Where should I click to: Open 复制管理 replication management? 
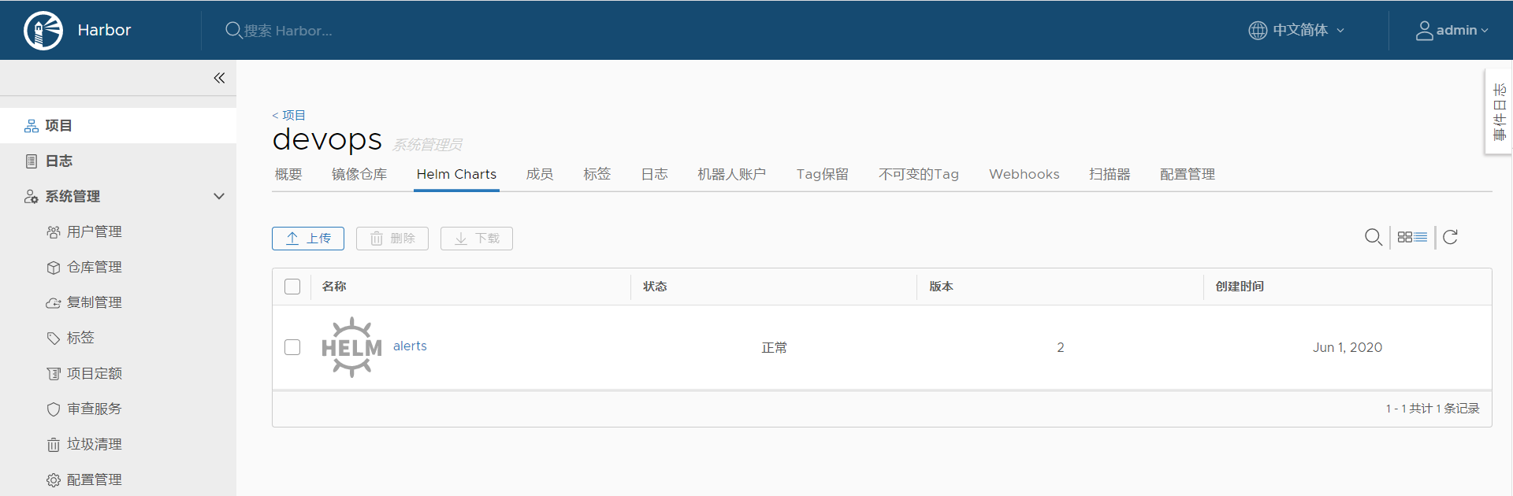click(x=94, y=302)
